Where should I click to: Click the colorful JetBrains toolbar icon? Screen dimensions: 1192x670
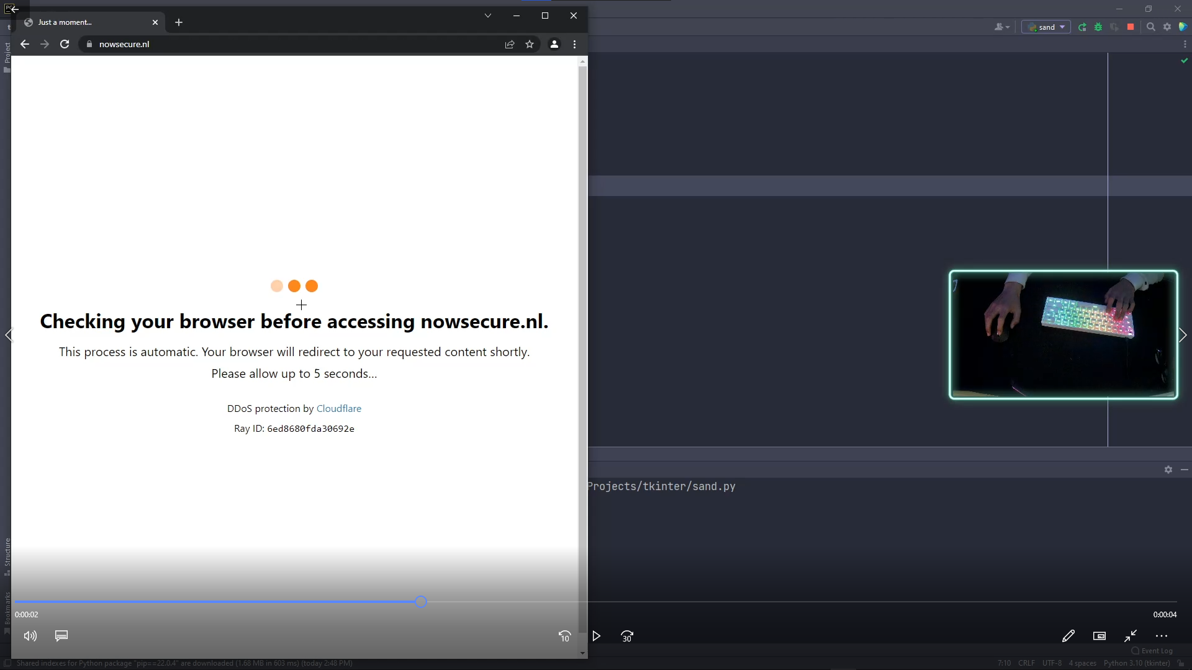1183,27
